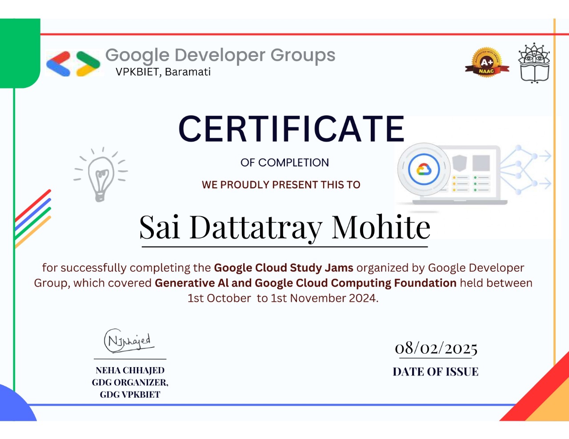
Task: Click the "Google Developer Groups" heading
Action: pos(220,55)
